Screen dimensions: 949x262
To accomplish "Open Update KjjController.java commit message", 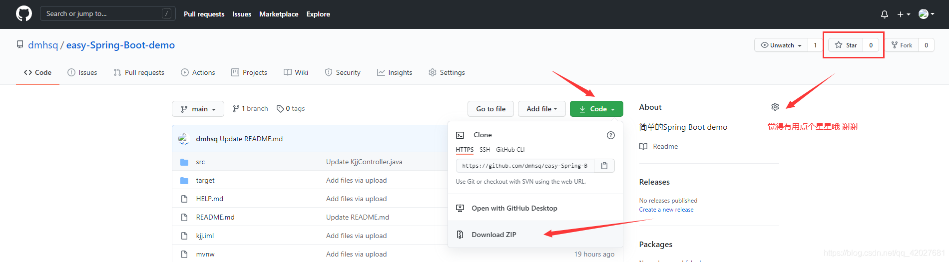I will coord(364,162).
